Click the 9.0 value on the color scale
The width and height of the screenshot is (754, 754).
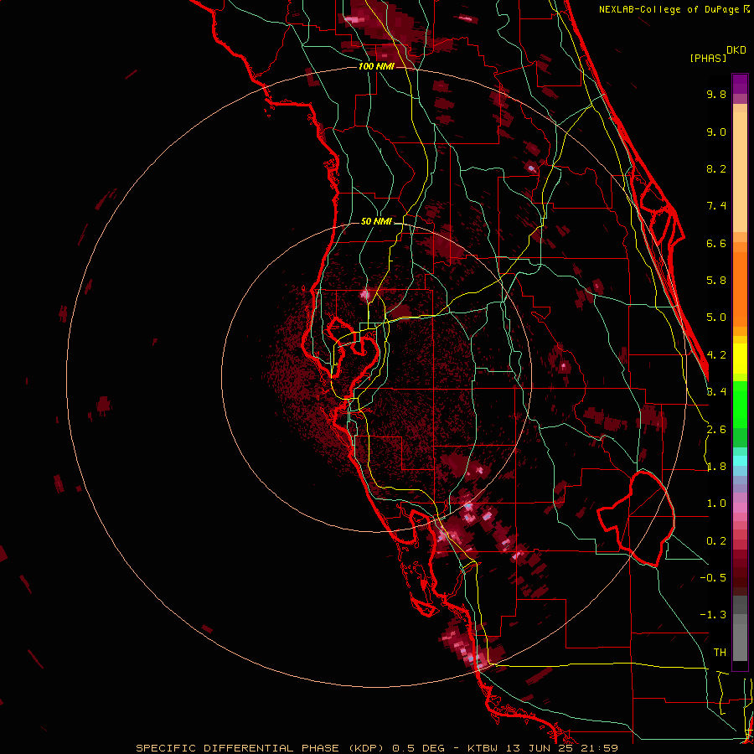(x=716, y=132)
